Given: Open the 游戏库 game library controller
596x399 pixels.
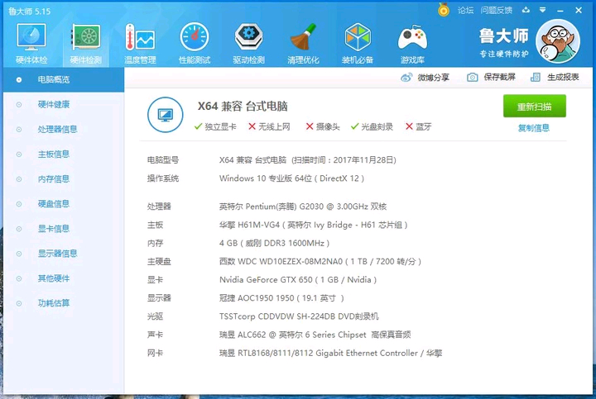Looking at the screenshot, I should (412, 43).
